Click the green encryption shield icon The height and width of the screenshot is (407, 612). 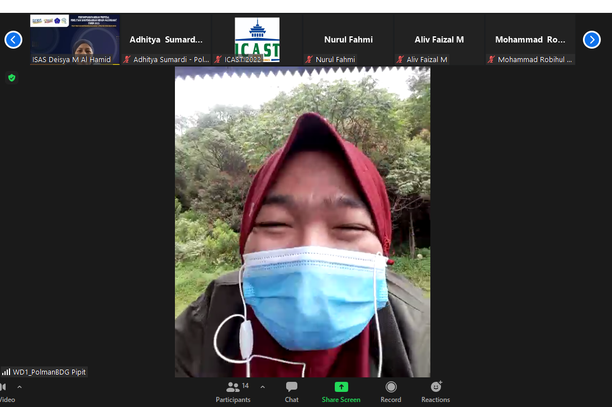(12, 78)
